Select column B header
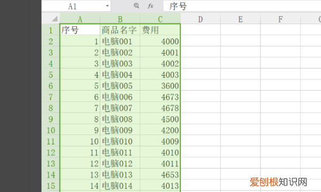 (x=120, y=19)
